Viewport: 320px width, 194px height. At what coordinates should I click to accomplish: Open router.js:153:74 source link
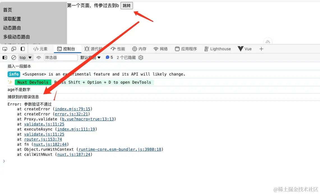[43, 139]
